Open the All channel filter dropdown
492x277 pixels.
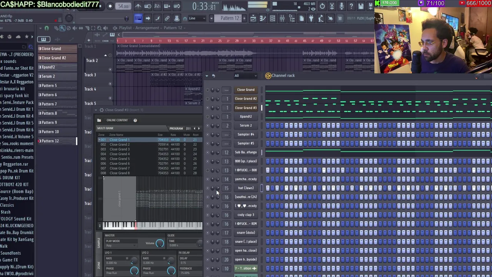[245, 75]
